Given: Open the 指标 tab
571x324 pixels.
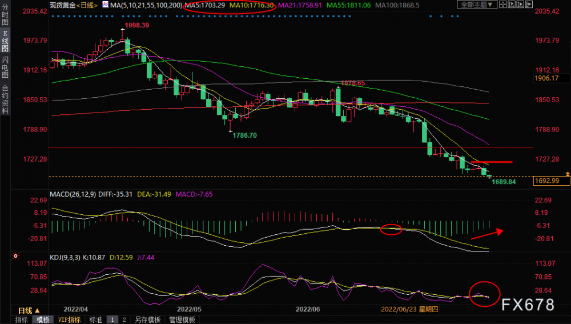Looking at the screenshot, I should tap(22, 319).
